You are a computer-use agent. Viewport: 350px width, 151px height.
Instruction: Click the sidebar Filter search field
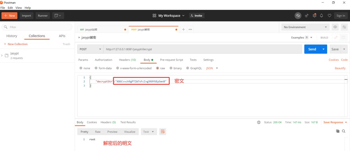tap(37, 27)
